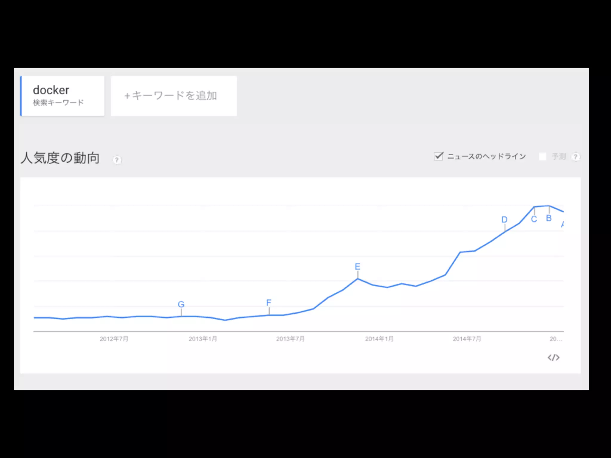
Task: Select the docker search keyword card
Action: [62, 96]
